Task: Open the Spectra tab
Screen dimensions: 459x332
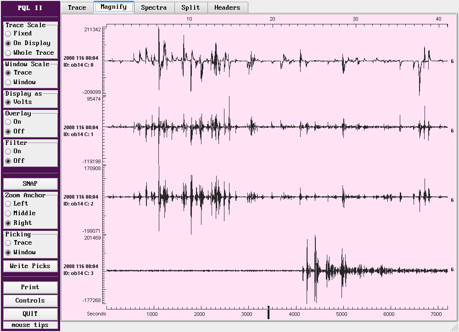Action: pos(154,7)
